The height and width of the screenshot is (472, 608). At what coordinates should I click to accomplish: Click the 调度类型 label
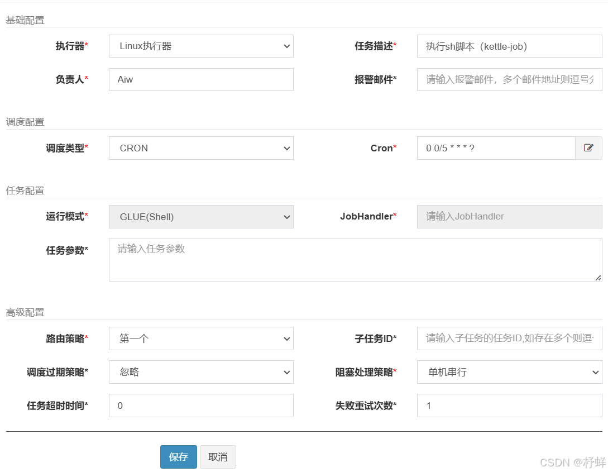[x=67, y=148]
